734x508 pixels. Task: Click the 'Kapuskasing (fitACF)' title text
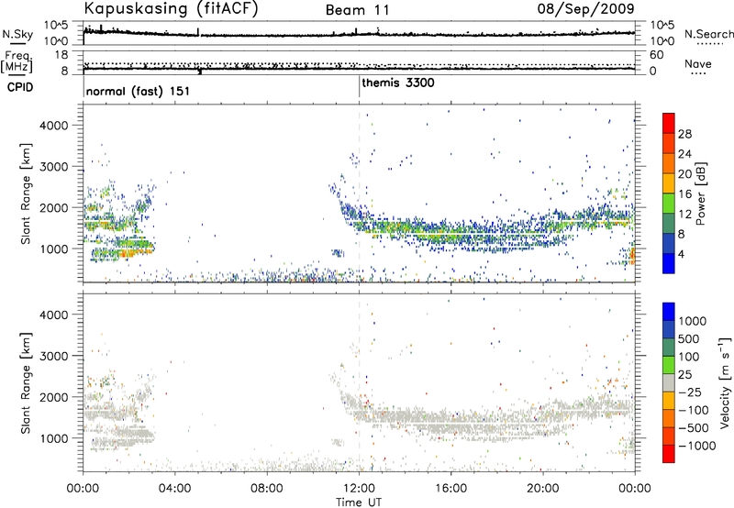pos(171,8)
